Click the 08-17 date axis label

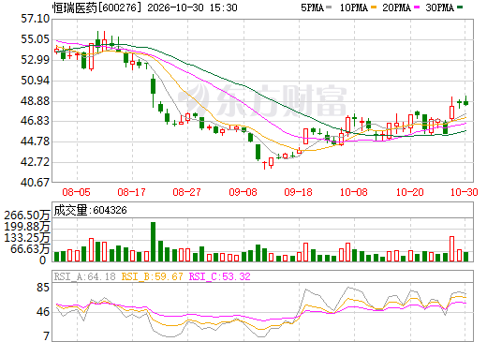(x=131, y=192)
